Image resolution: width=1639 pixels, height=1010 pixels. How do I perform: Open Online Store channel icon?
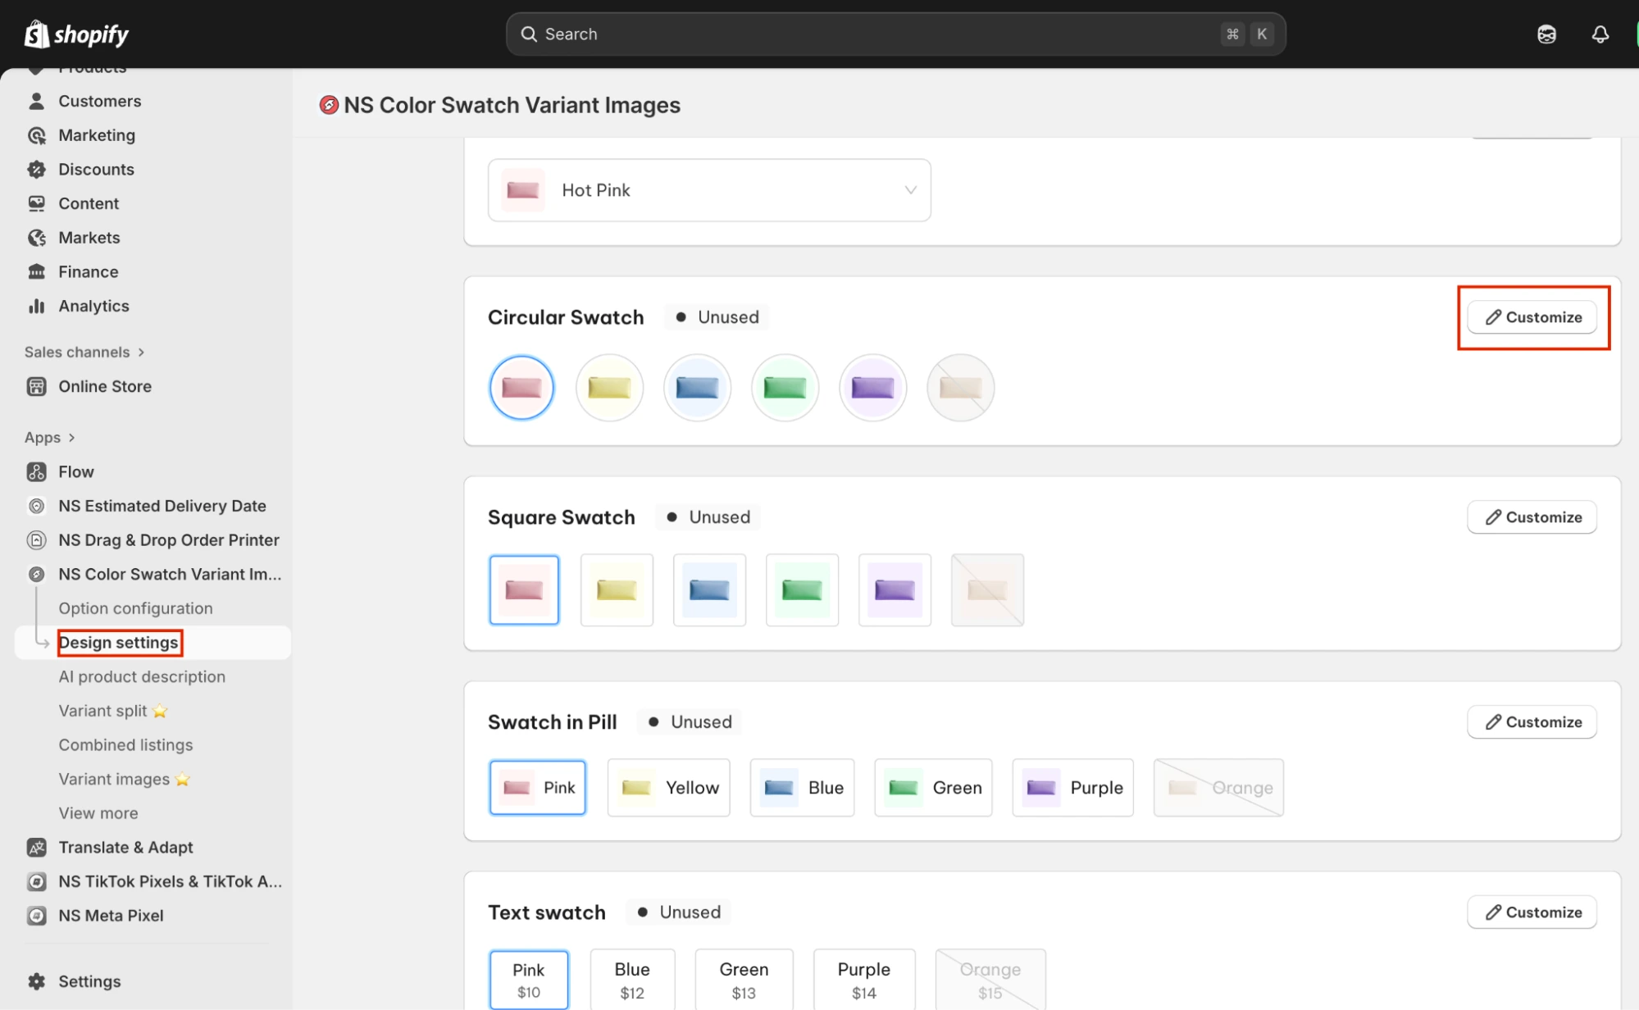[36, 386]
